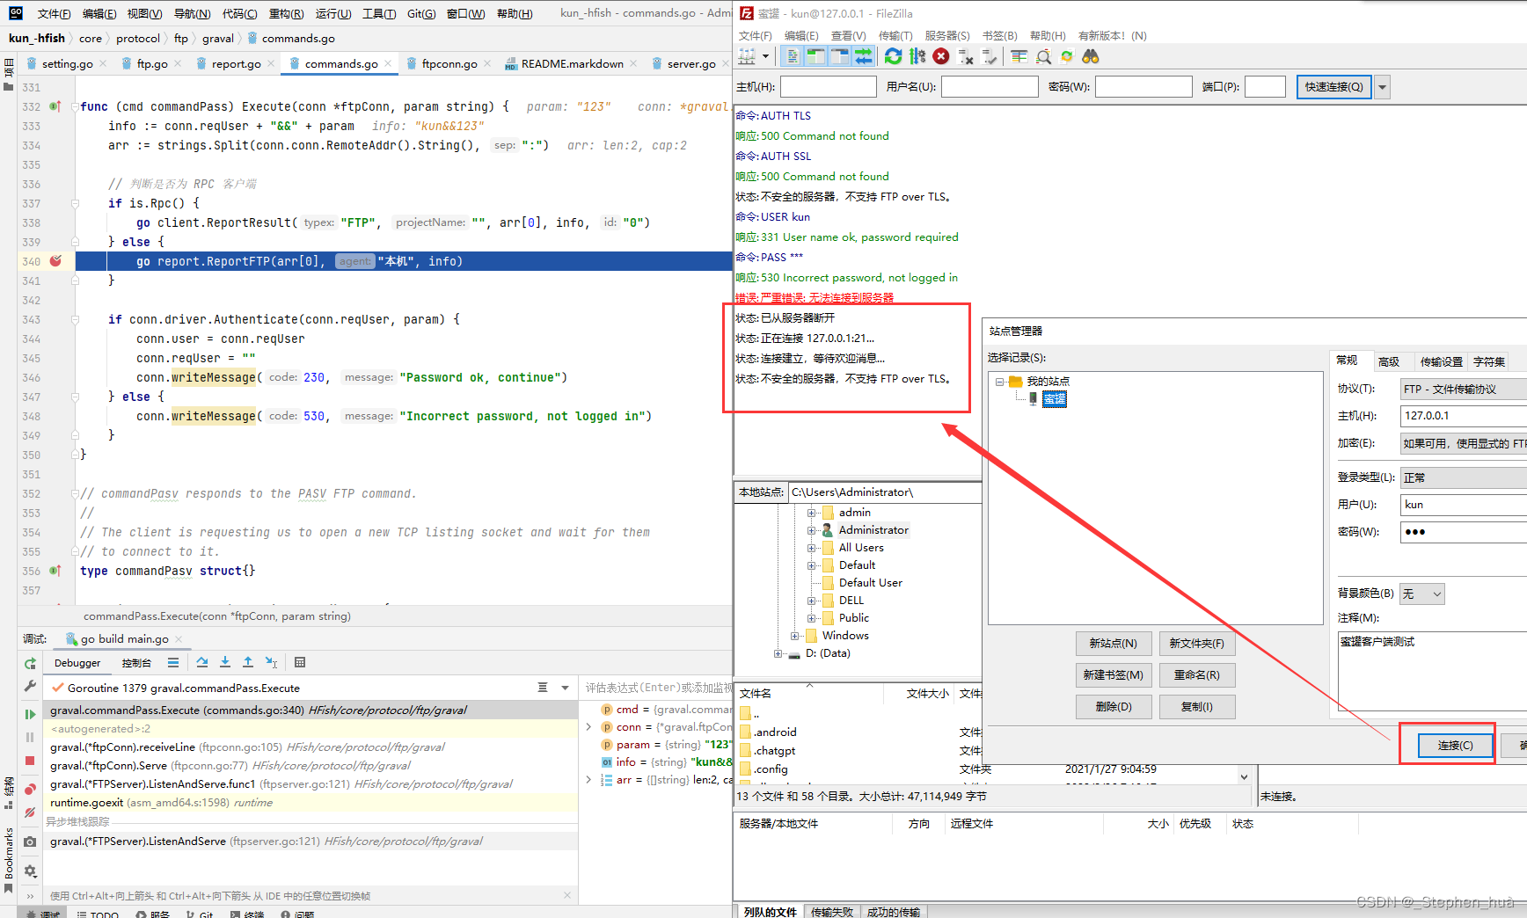The height and width of the screenshot is (918, 1527).
Task: Open goroutine selector dropdown arrow
Action: click(x=565, y=688)
